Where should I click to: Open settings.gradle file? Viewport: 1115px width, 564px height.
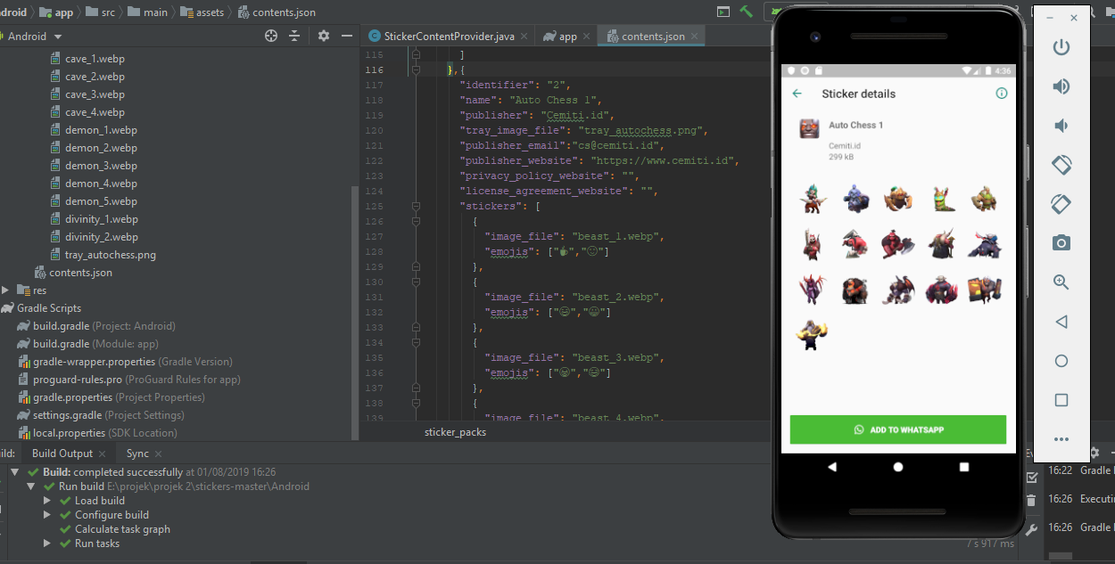point(101,415)
